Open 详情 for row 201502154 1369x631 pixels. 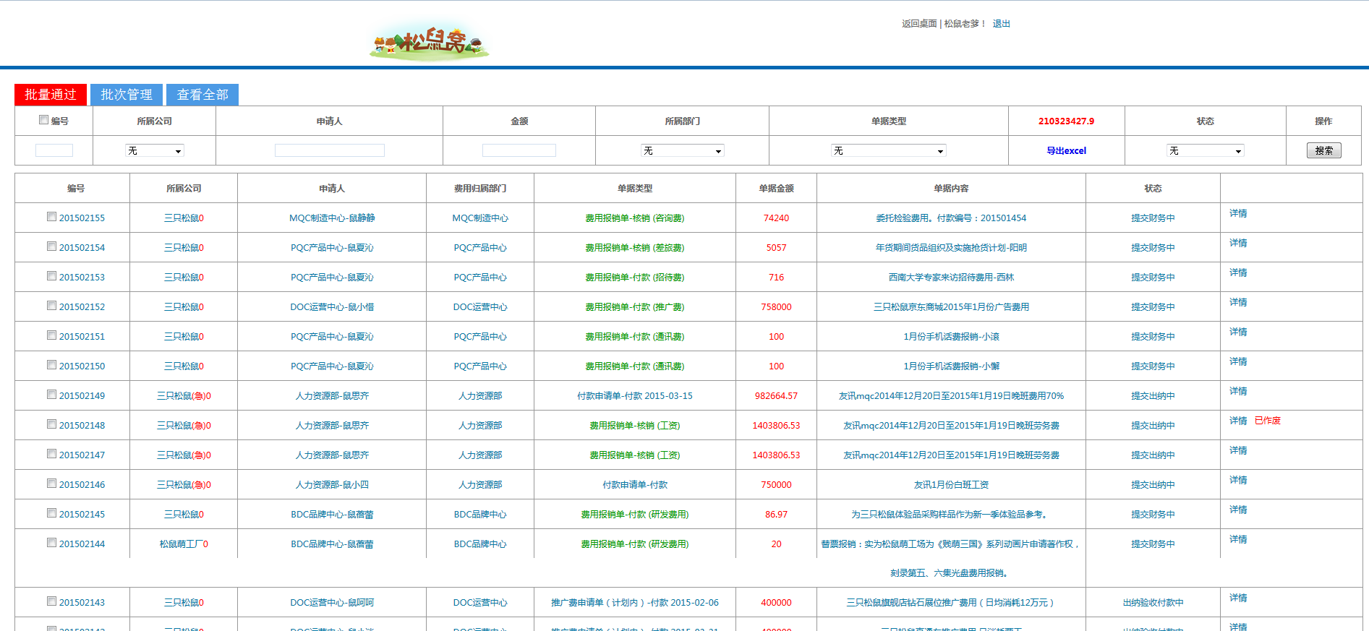(x=1238, y=244)
